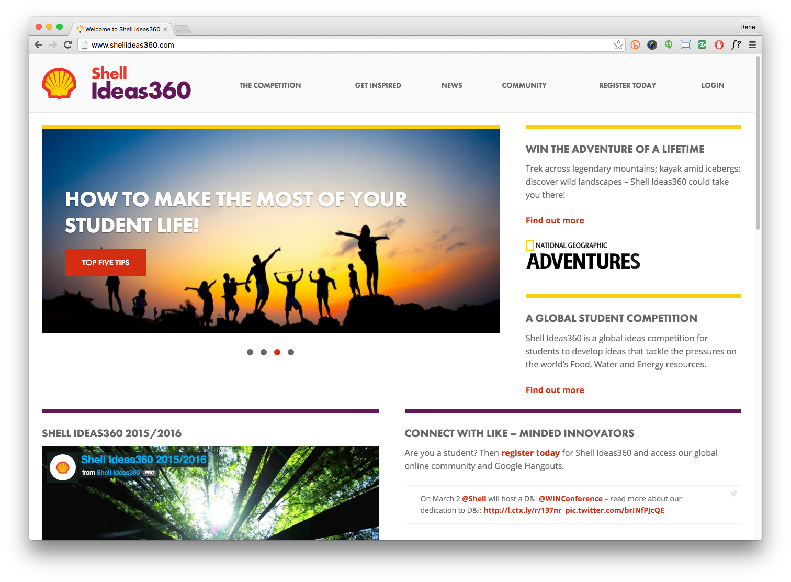Reload the page with the refresh icon
This screenshot has width=791, height=582.
(x=67, y=45)
